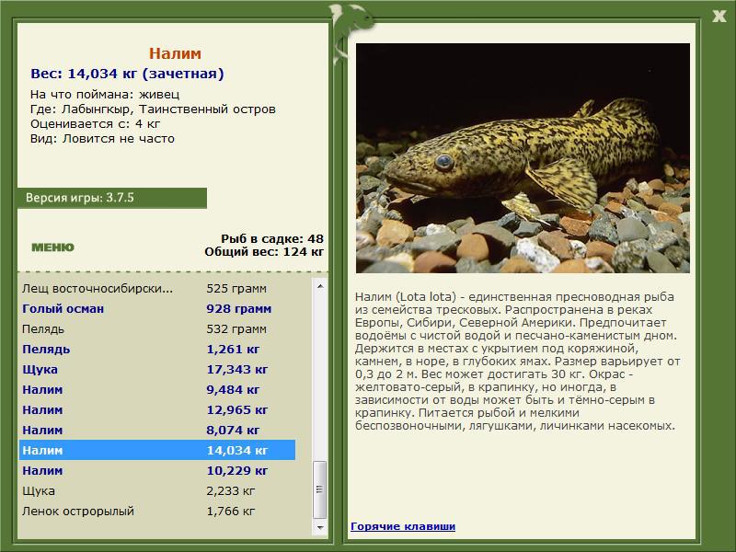
Task: Select Пелядь 532 грамм entry
Action: click(157, 328)
